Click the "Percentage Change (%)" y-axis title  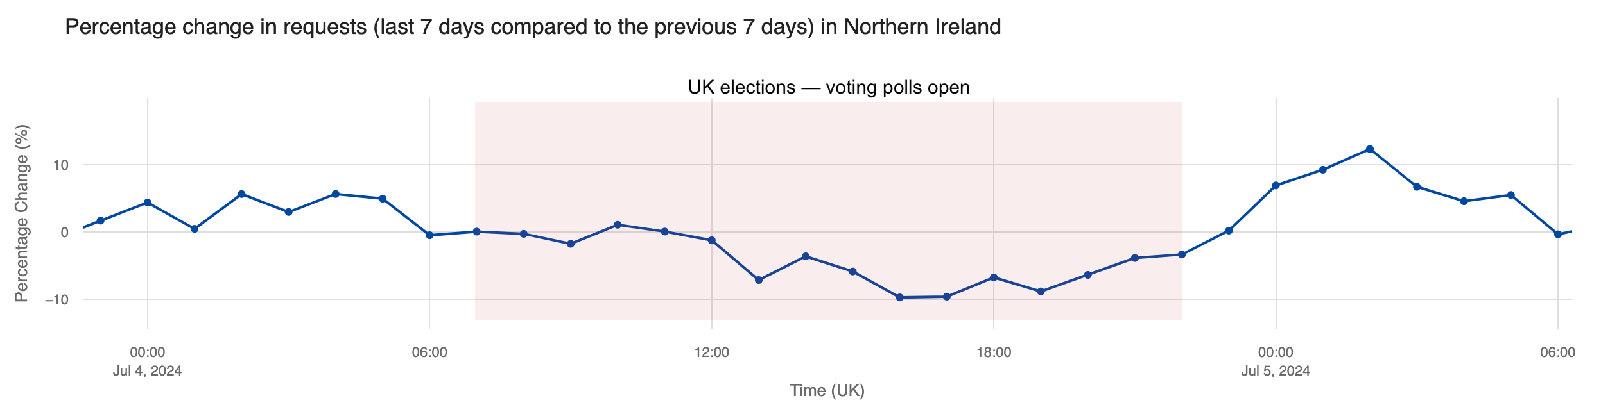[22, 213]
